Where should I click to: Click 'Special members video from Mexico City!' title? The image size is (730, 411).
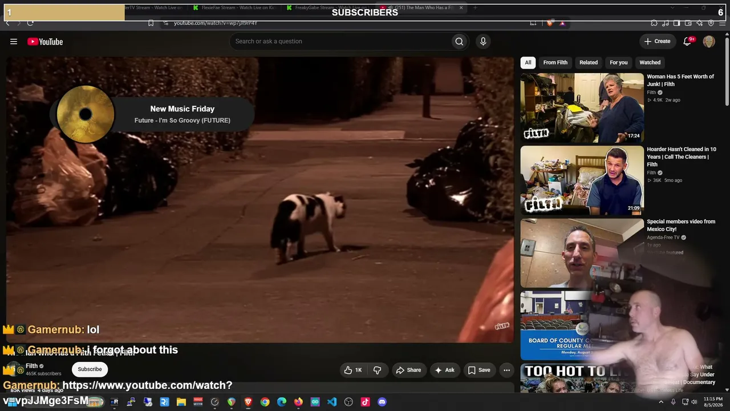pyautogui.click(x=681, y=225)
